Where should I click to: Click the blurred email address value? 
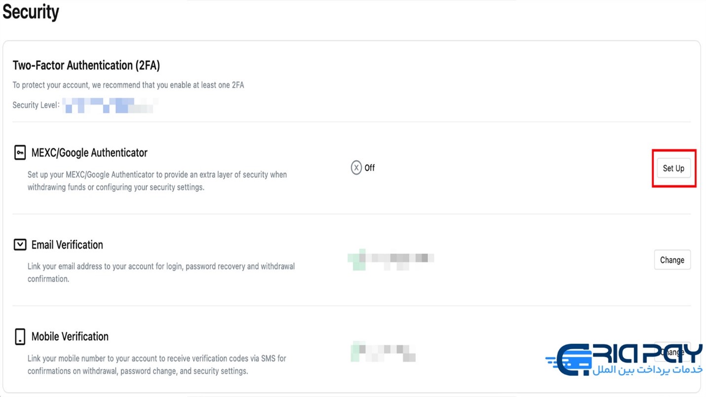391,260
